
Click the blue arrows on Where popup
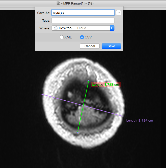112,28
